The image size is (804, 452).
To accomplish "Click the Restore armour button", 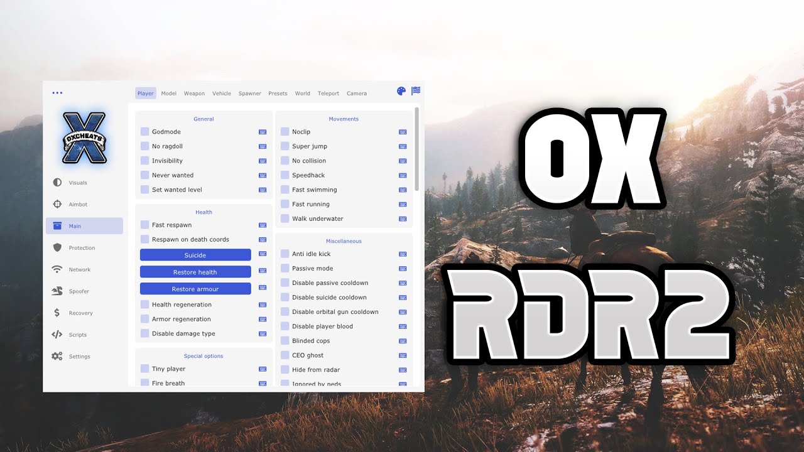I will [x=195, y=289].
